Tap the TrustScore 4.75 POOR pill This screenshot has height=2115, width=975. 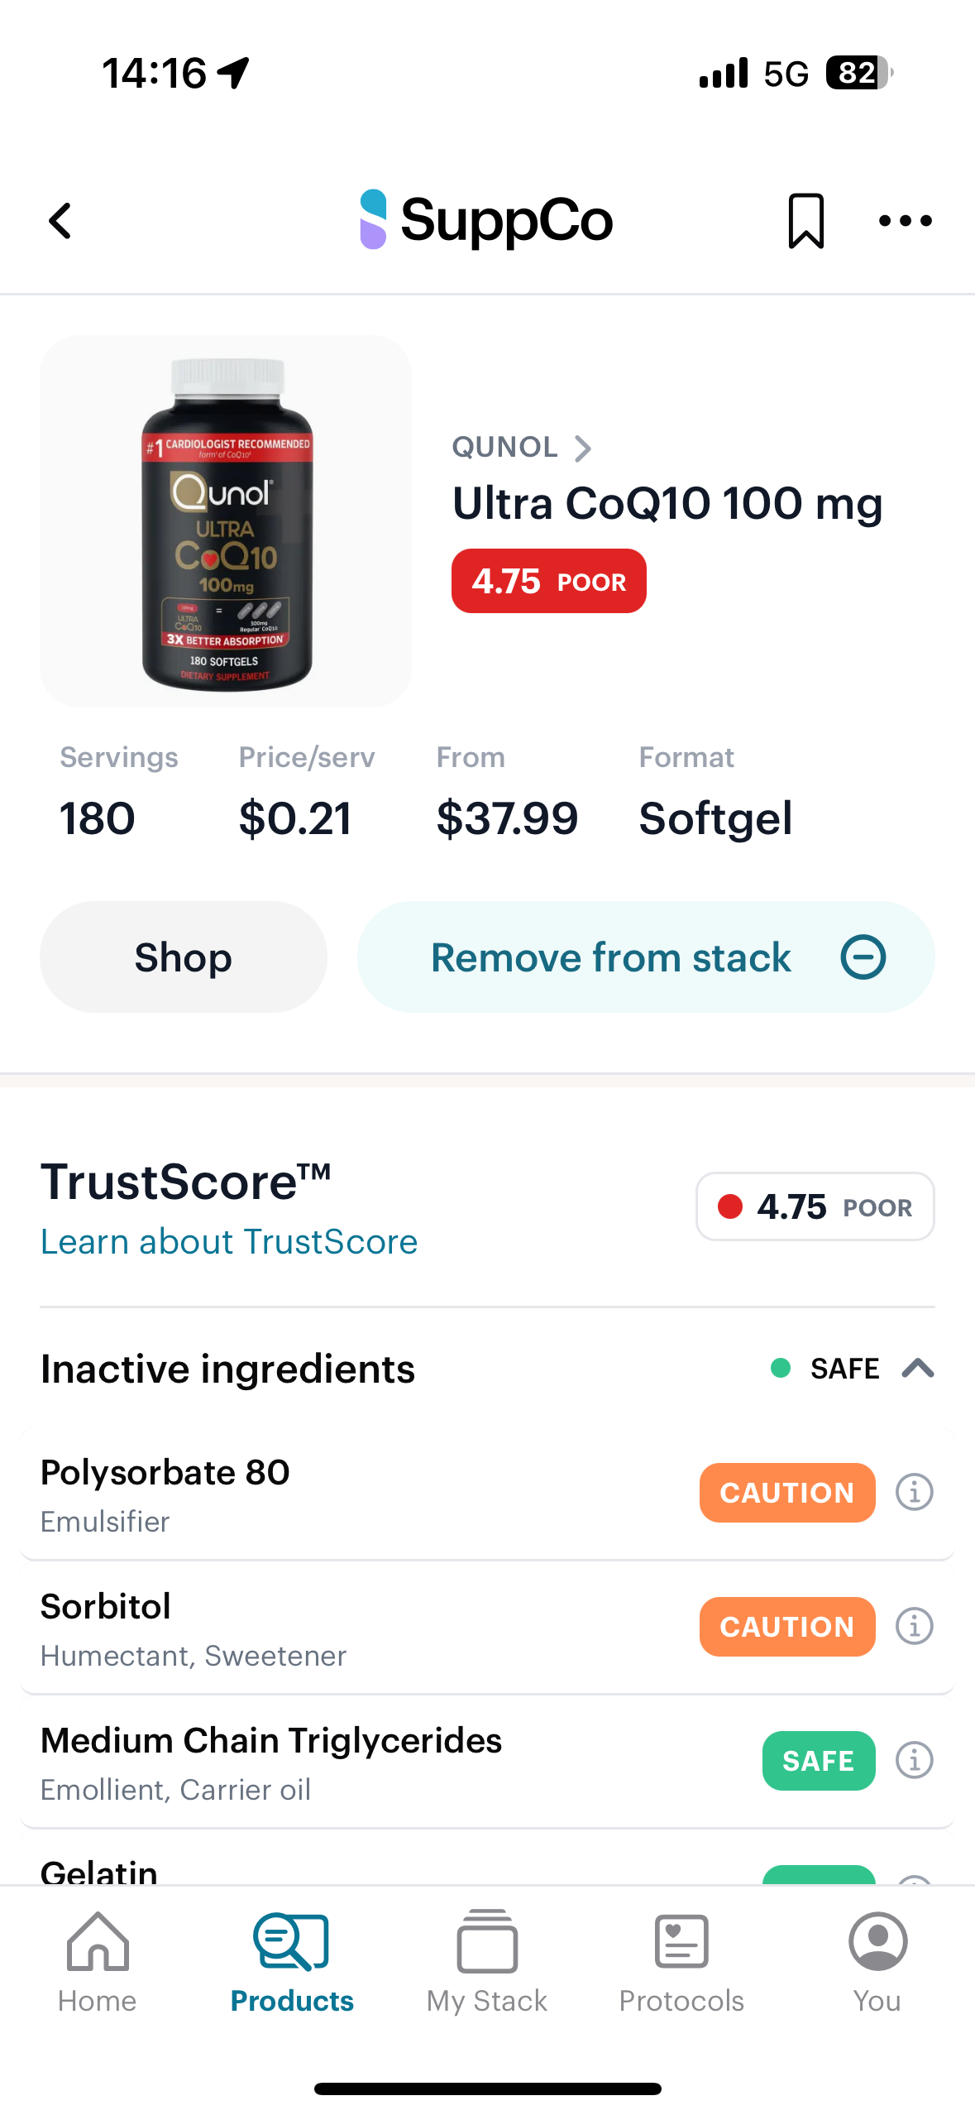coord(815,1207)
